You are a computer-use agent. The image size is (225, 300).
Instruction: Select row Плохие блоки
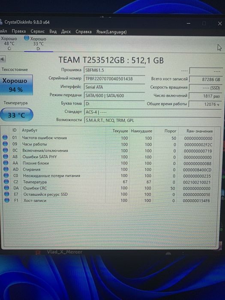pos(108,163)
